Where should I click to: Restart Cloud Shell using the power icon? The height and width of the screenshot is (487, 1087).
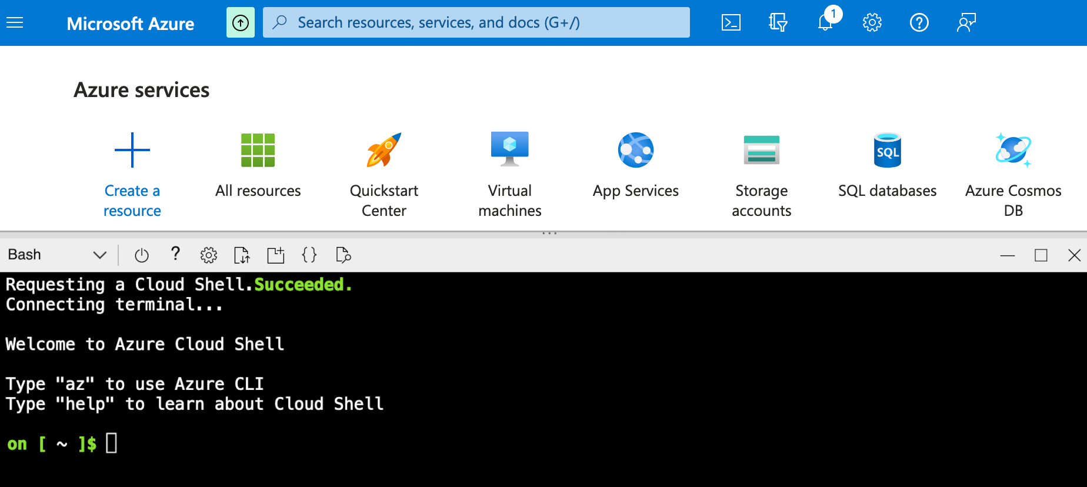tap(141, 255)
